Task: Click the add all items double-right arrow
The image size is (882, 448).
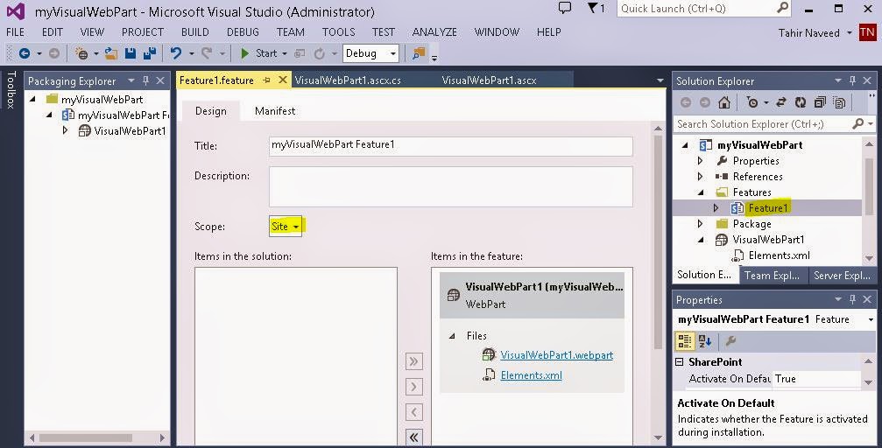Action: point(414,360)
